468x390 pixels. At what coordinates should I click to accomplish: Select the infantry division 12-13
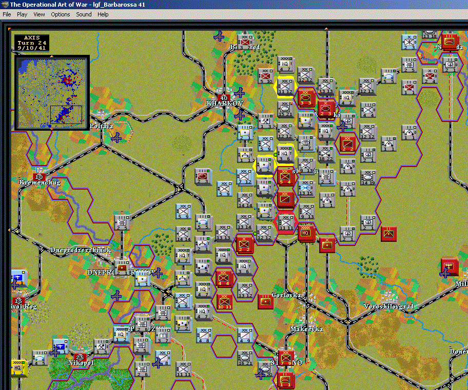(367, 87)
